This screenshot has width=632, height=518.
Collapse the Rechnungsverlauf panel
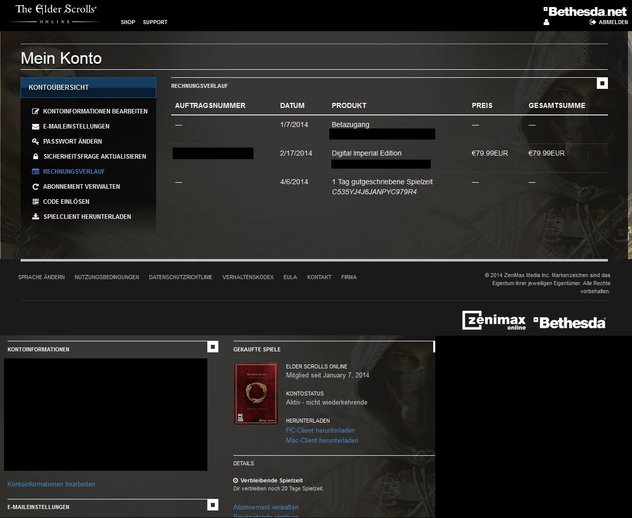click(x=602, y=83)
